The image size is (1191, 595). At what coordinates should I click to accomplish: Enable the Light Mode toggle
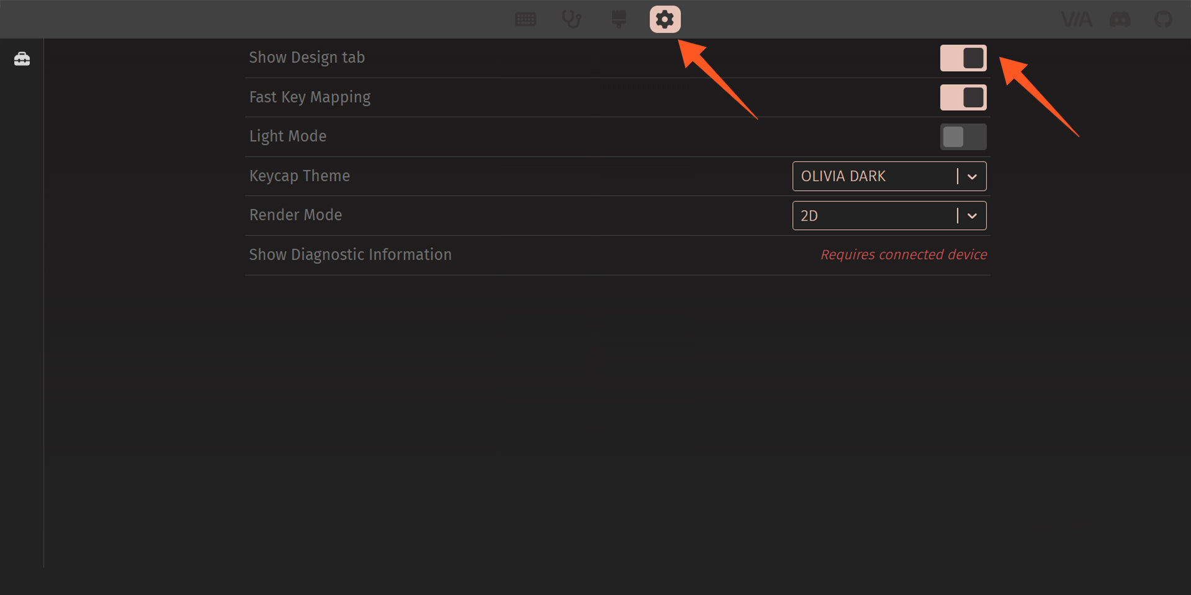[x=963, y=137]
